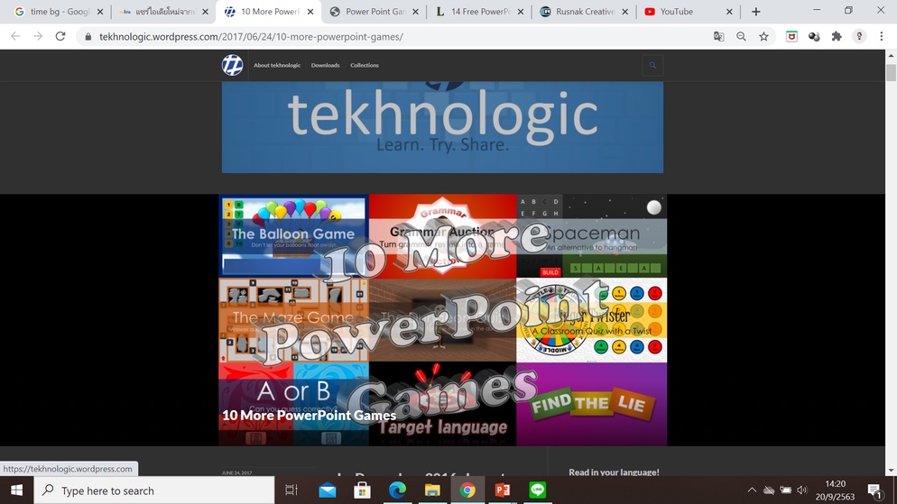This screenshot has width=897, height=504.
Task: Click the tekhnologic banner header image
Action: pyautogui.click(x=442, y=127)
